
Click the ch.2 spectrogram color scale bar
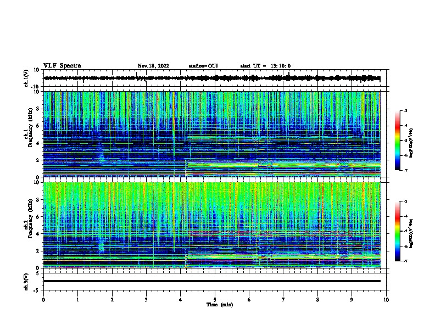pyautogui.click(x=397, y=231)
